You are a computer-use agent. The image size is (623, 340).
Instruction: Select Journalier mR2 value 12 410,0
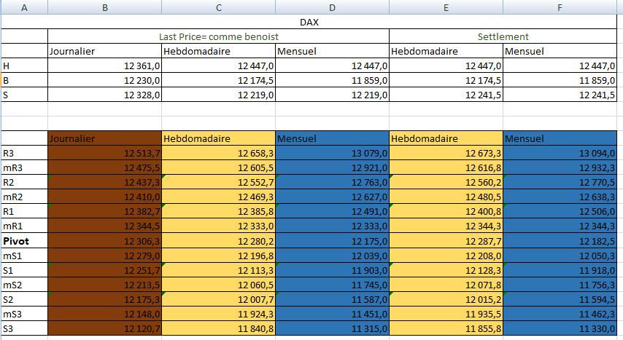[105, 197]
